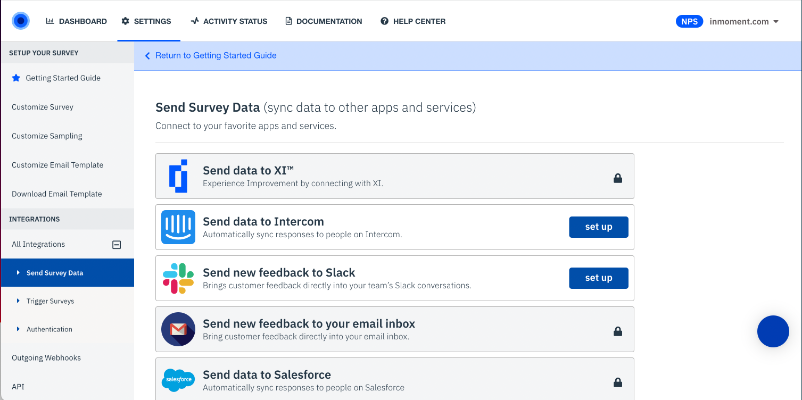Click the Settings gear icon
This screenshot has width=802, height=400.
[x=125, y=21]
